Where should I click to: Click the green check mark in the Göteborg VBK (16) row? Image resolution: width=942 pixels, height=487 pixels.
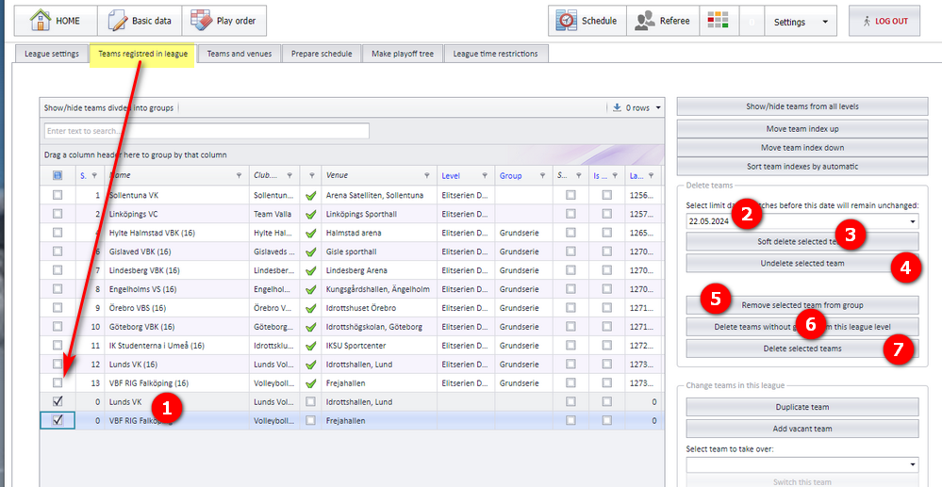(x=310, y=327)
